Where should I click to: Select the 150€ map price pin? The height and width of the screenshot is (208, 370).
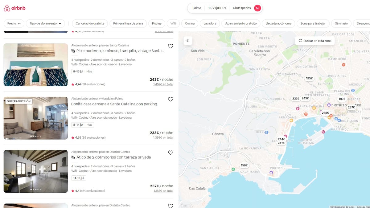[x=244, y=165]
